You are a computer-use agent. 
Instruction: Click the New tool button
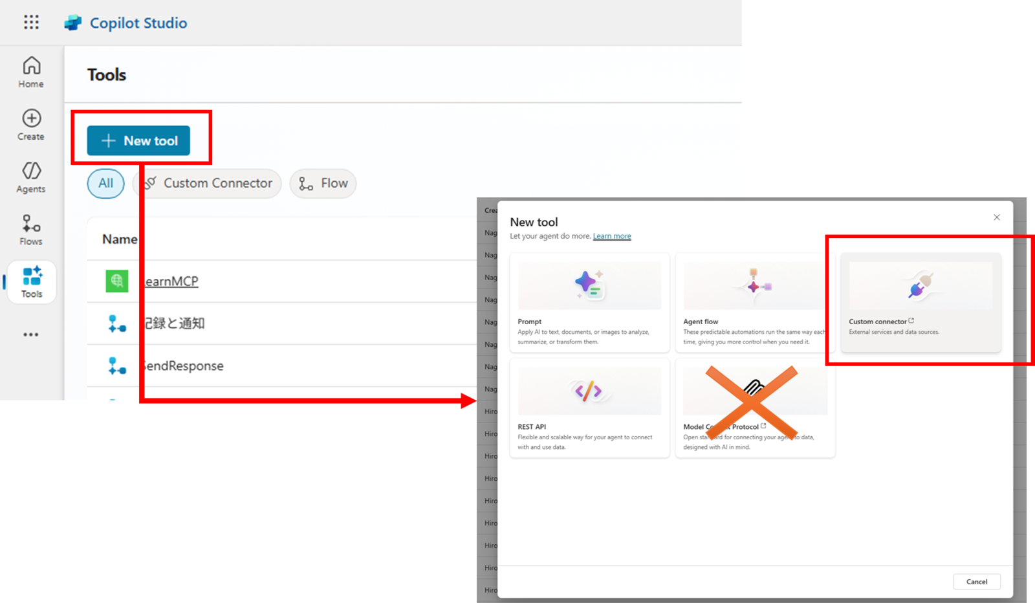(x=138, y=140)
